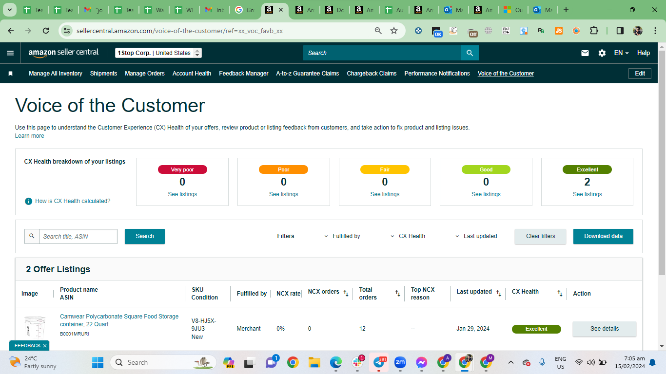Click the header search magnifier button
This screenshot has width=666, height=374.
[x=470, y=53]
